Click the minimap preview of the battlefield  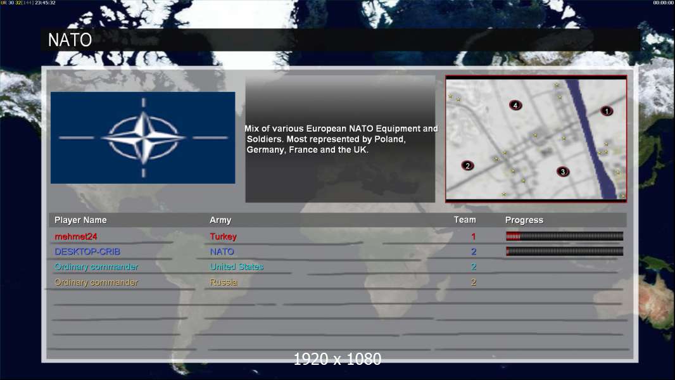[x=536, y=139]
